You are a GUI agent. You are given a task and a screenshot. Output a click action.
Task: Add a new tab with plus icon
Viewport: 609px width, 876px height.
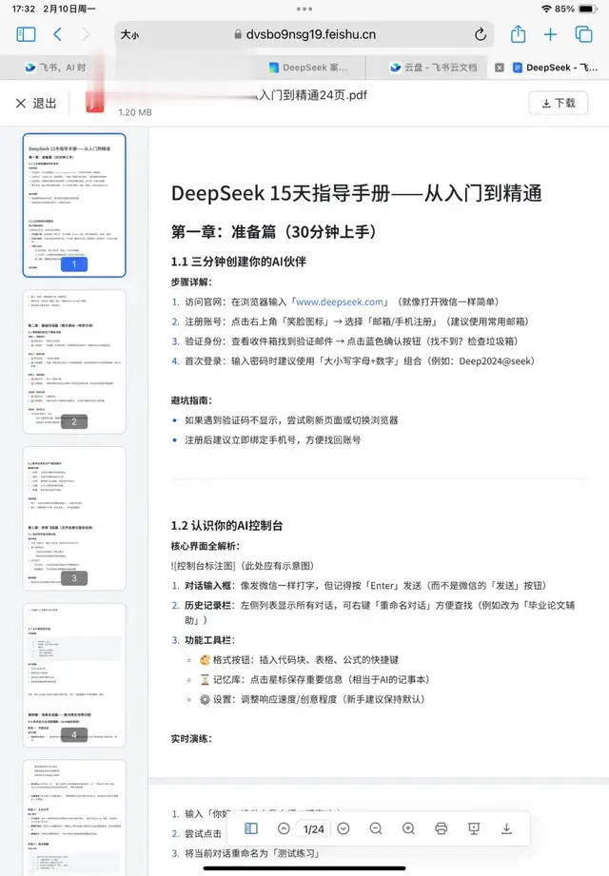point(550,34)
